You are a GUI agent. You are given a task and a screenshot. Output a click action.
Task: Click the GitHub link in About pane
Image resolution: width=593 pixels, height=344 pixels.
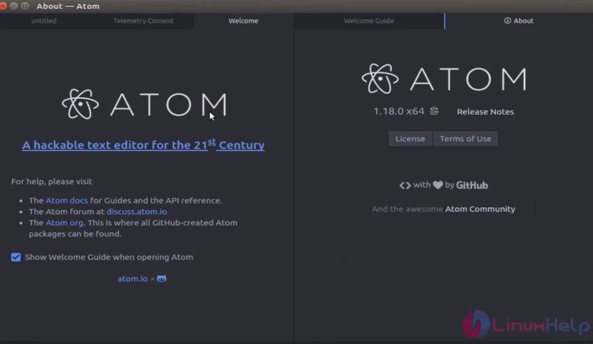click(x=472, y=185)
